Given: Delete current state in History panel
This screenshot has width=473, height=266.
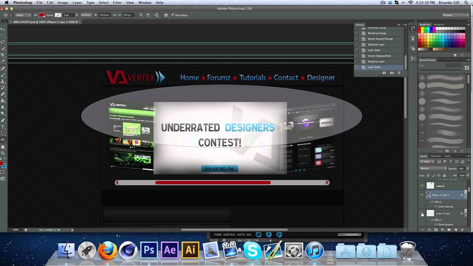Looking at the screenshot, I should coord(399,73).
